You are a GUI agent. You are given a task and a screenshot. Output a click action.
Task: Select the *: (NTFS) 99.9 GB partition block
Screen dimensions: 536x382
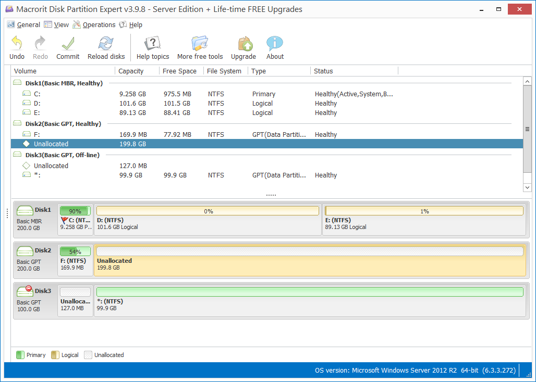[x=310, y=301]
